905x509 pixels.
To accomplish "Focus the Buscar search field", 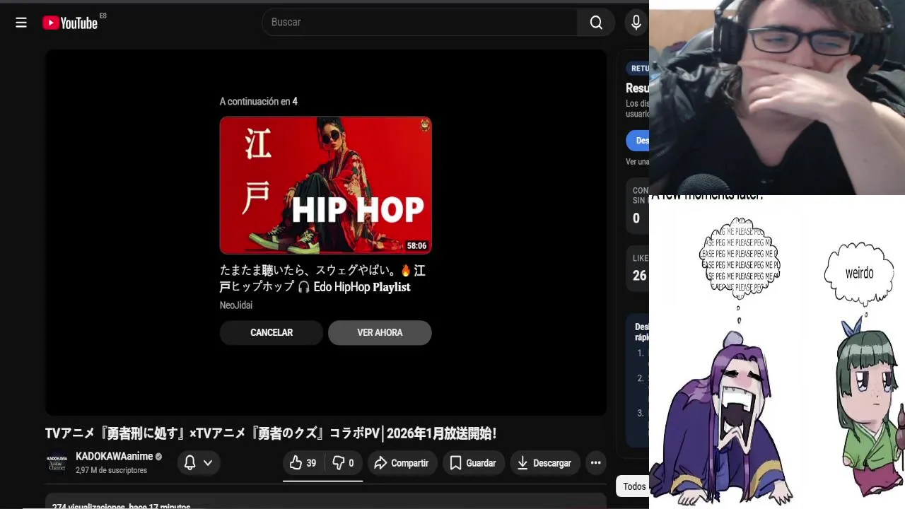I will pyautogui.click(x=420, y=23).
